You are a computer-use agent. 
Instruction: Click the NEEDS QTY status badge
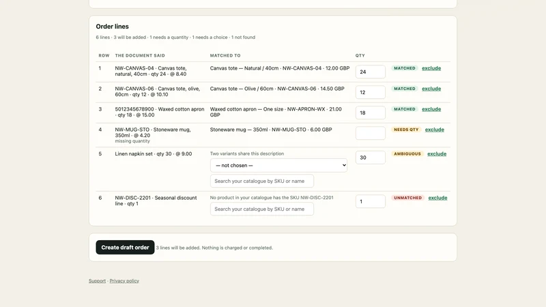pos(406,130)
